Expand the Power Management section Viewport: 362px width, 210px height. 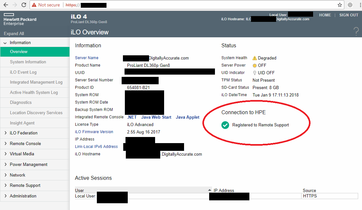(5, 164)
